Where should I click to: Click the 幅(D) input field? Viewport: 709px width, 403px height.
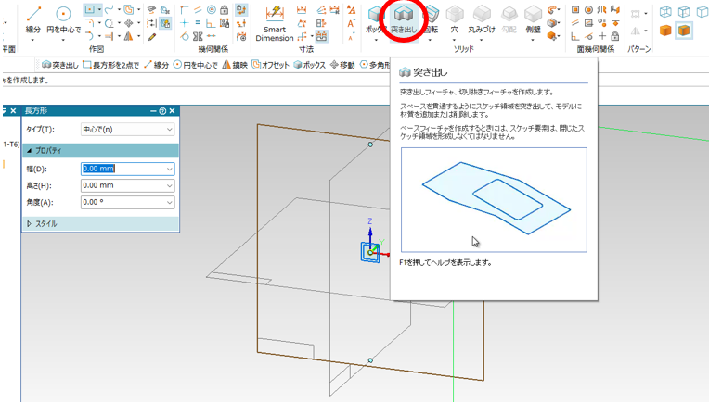click(x=121, y=169)
